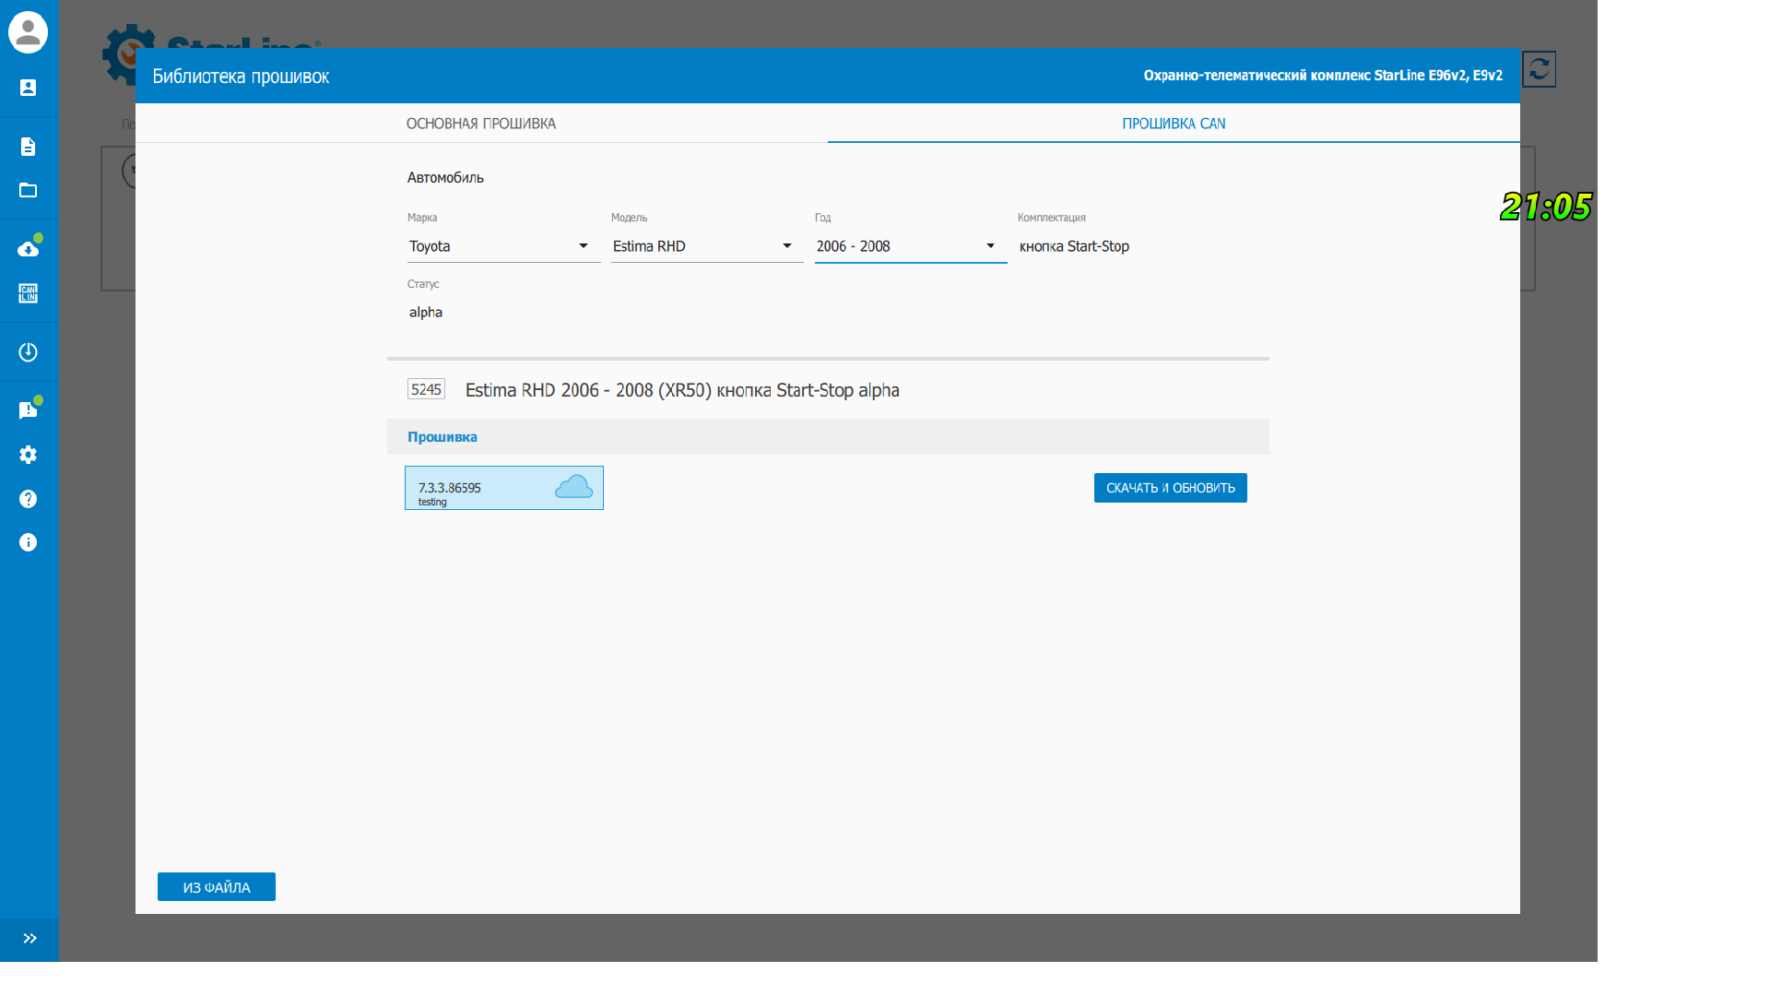Viewport: 1770px width, 996px height.
Task: Click the cloud download firmware icon
Action: [28, 249]
